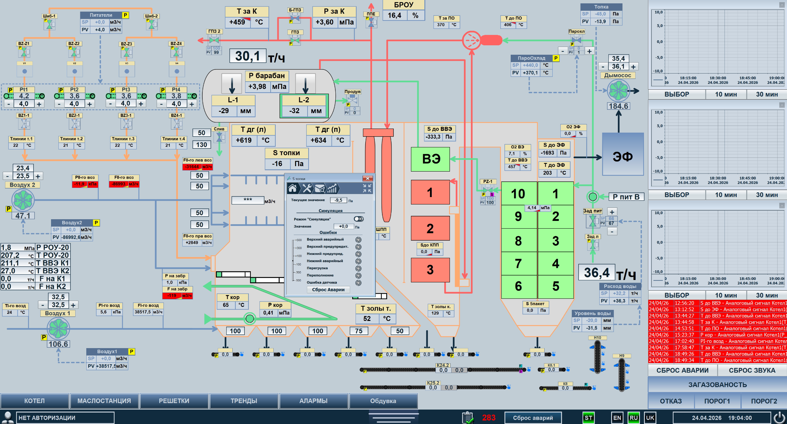Open the home tab in S топки popup
The image size is (787, 424).
click(x=292, y=188)
